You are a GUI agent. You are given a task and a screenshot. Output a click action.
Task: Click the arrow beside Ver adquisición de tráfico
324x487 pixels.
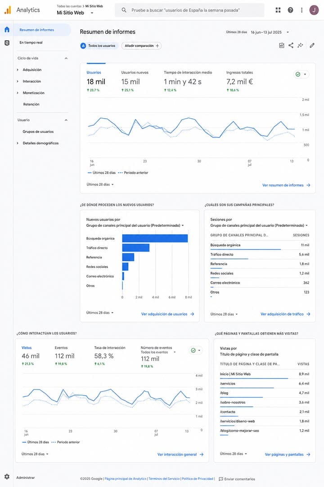point(308,314)
